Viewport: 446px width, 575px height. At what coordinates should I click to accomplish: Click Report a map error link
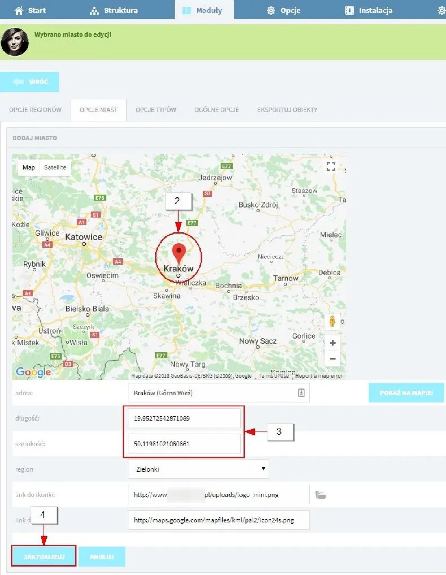(x=319, y=376)
